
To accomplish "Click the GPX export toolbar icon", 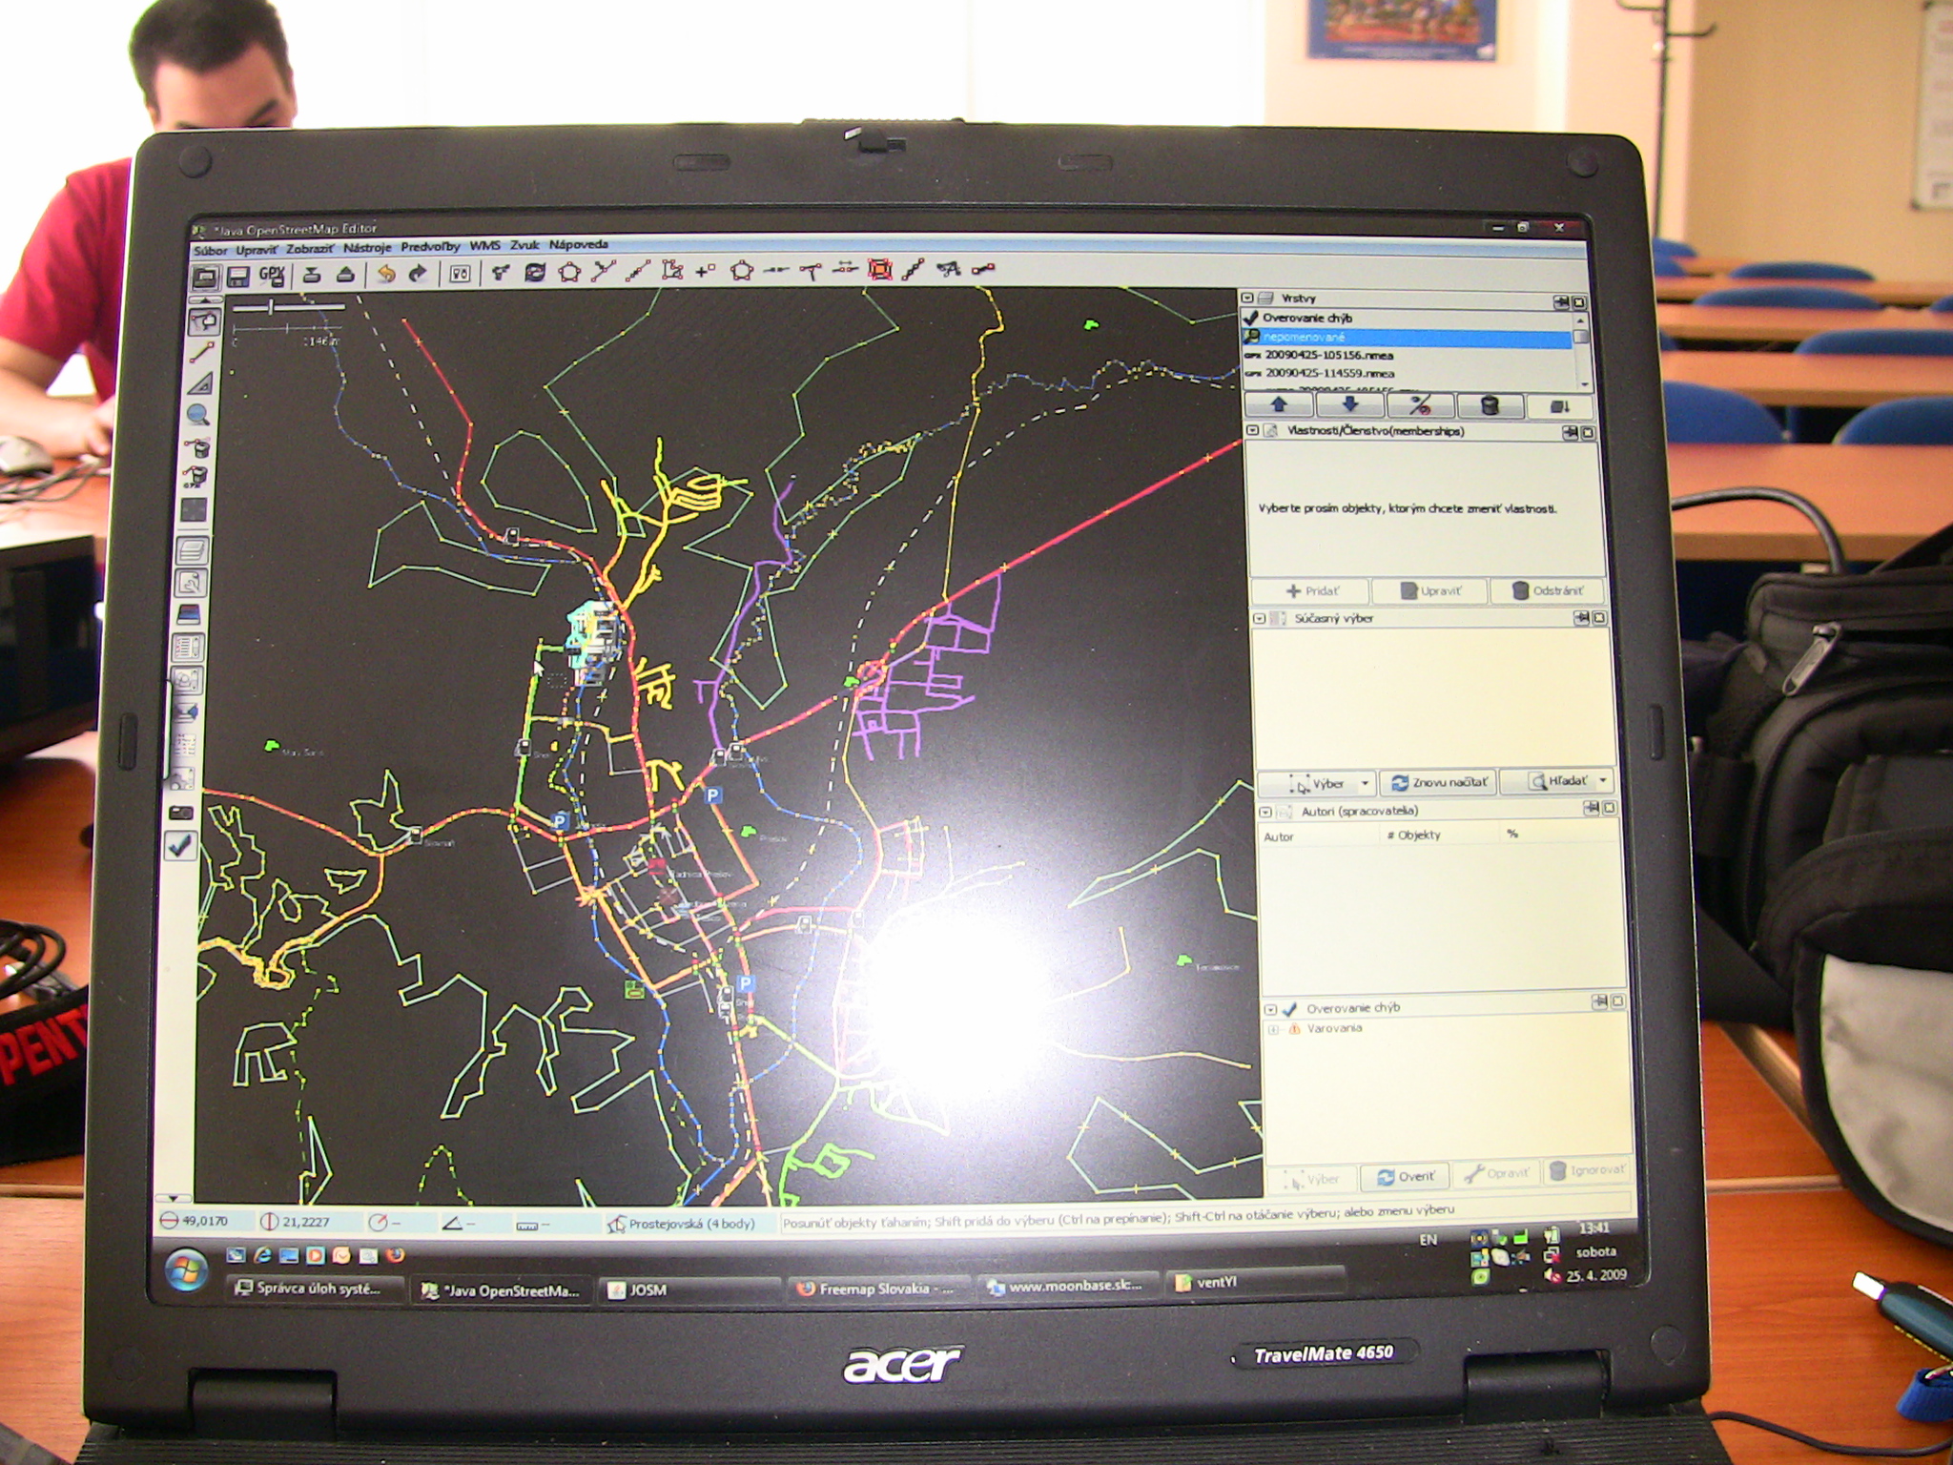I will tap(272, 276).
